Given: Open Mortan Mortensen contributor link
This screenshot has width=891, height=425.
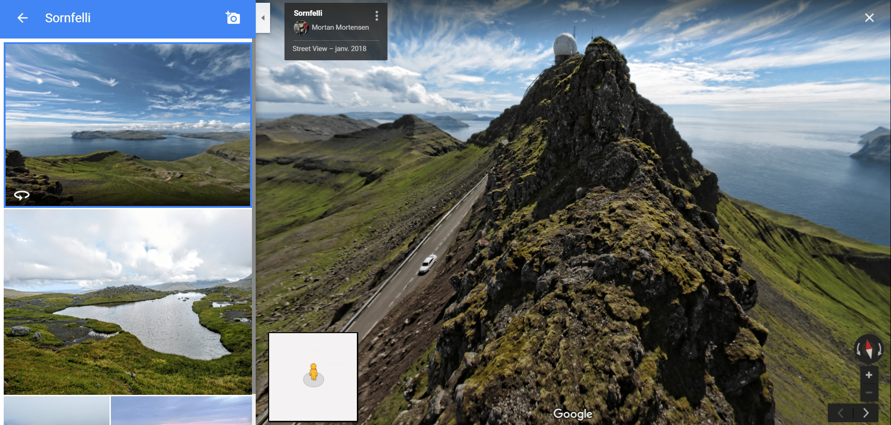Looking at the screenshot, I should (x=340, y=27).
